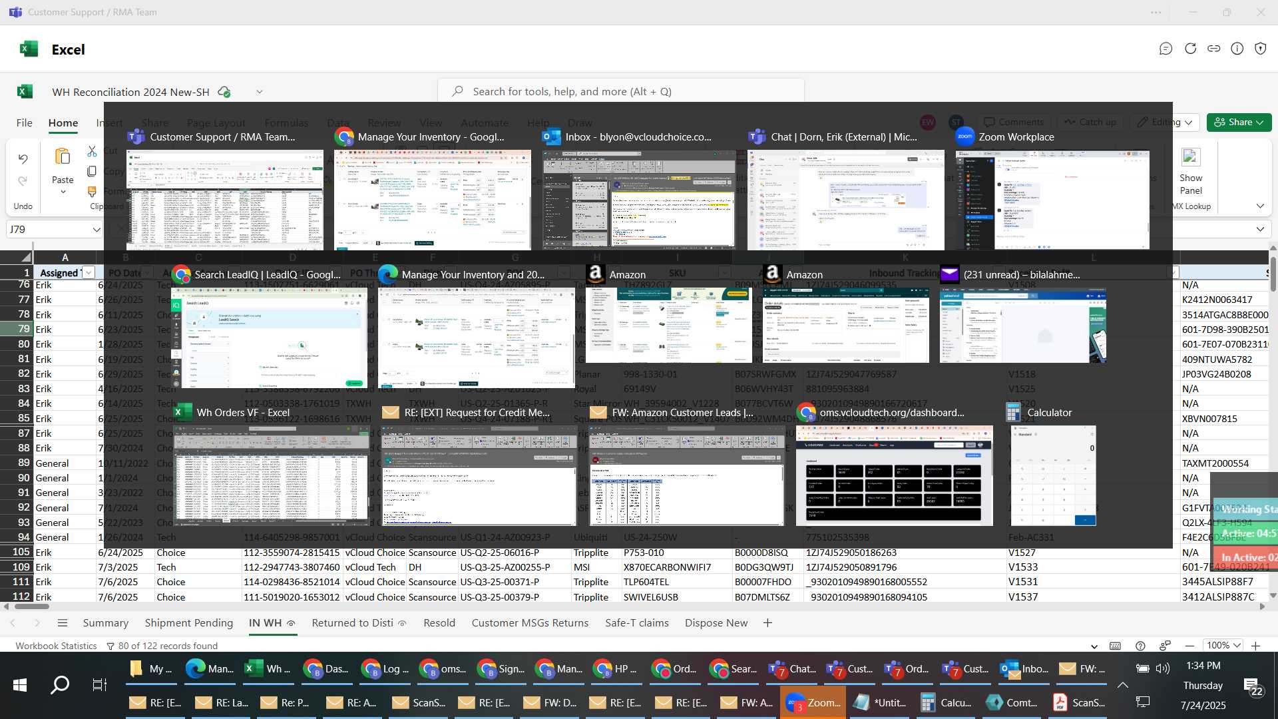The height and width of the screenshot is (719, 1278).
Task: Zoom out with the minus icon
Action: coord(1189,646)
